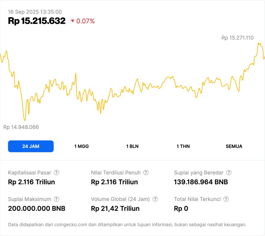Click the 139.186.964 BNB supply value
Image resolution: width=265 pixels, height=236 pixels.
[201, 182]
